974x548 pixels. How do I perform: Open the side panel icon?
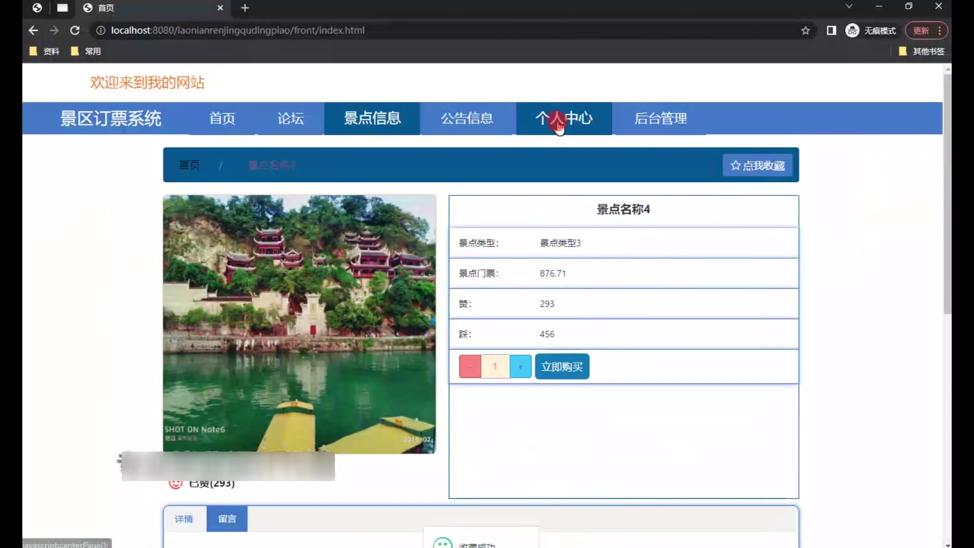tap(831, 30)
